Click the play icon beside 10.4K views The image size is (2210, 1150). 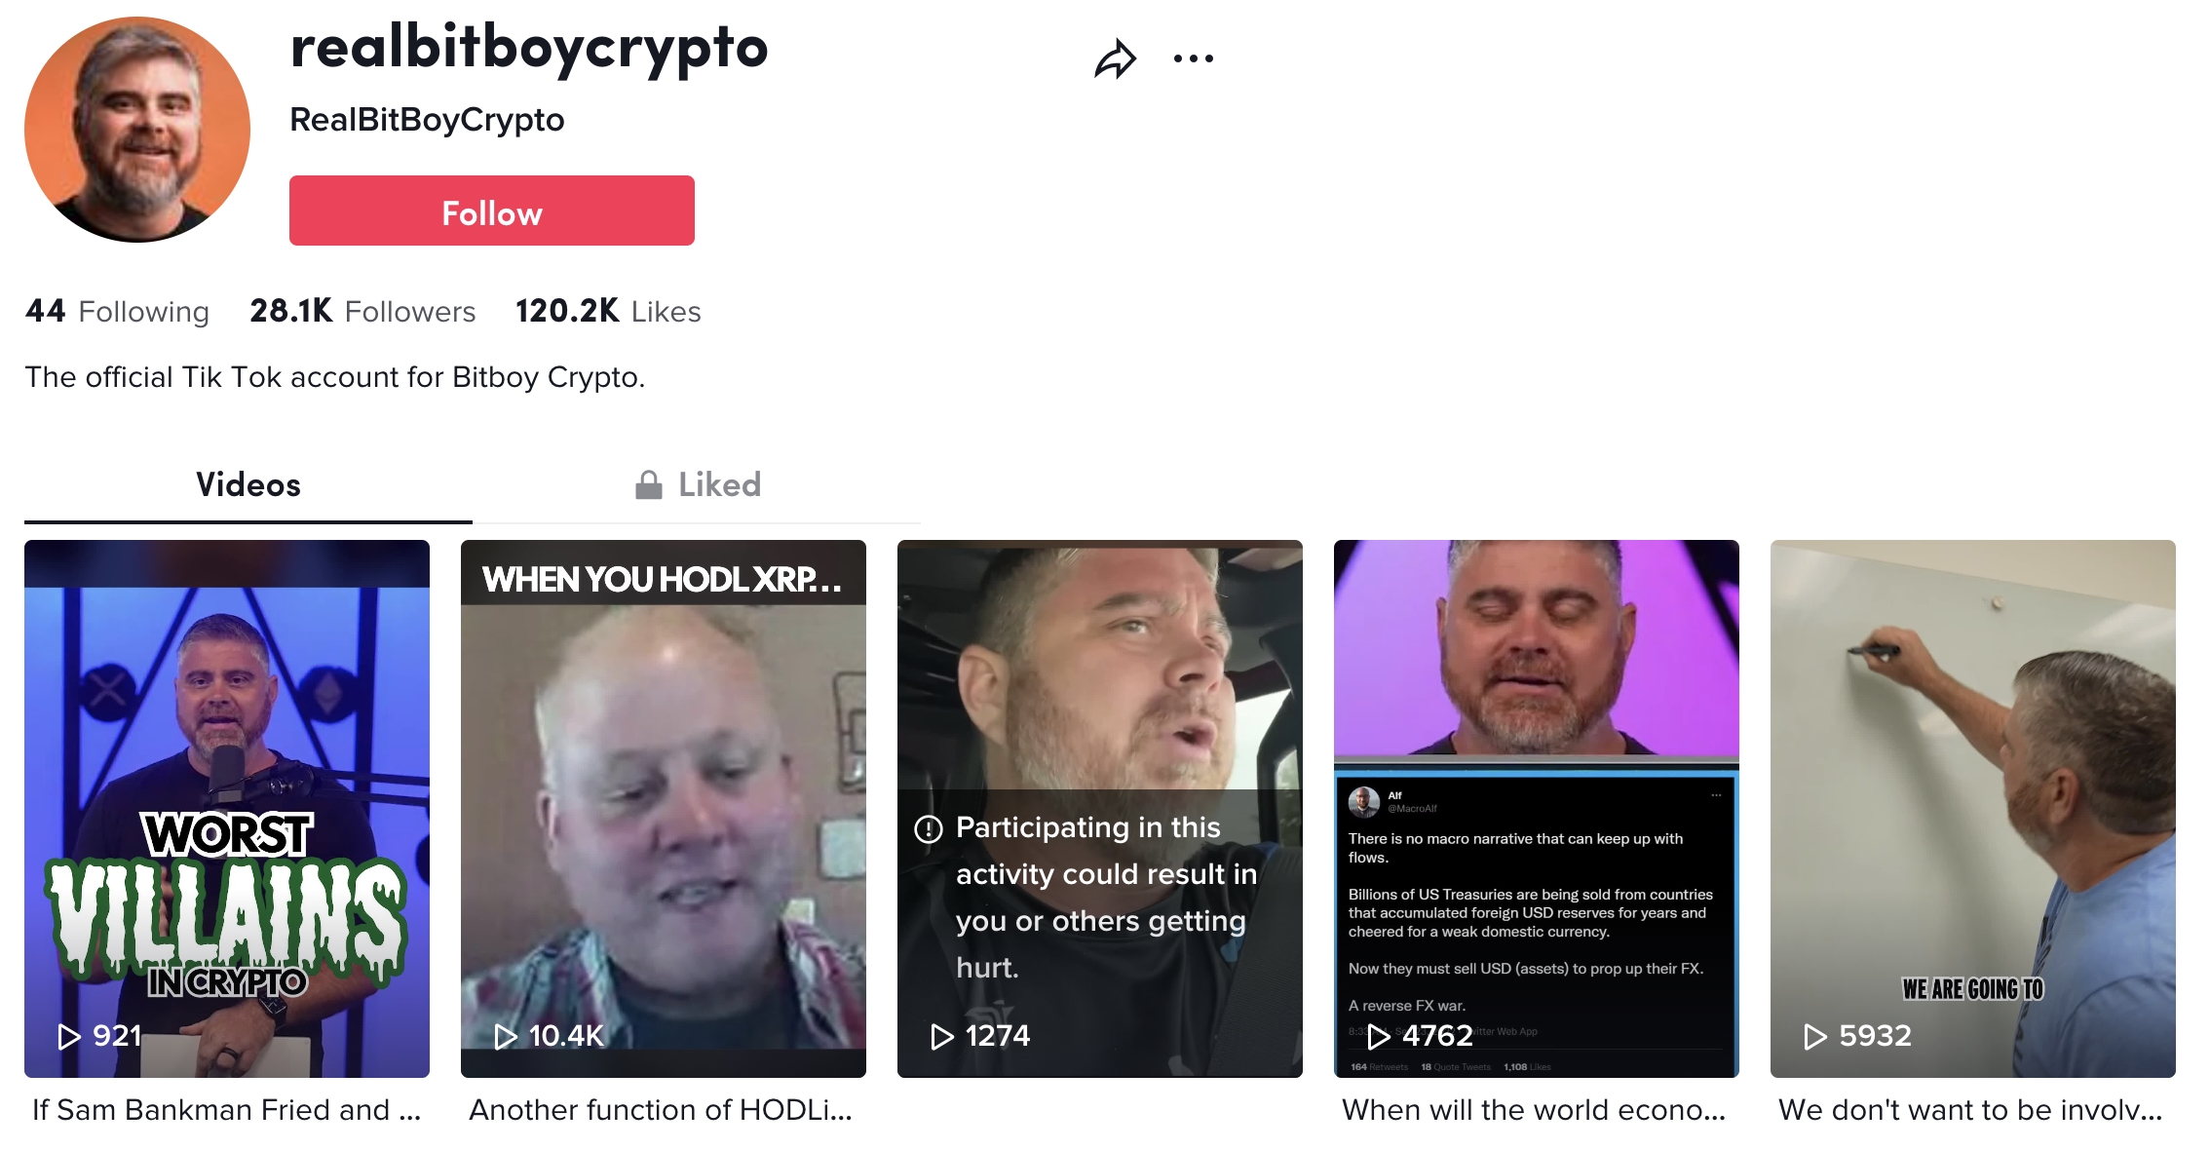pyautogui.click(x=506, y=1036)
